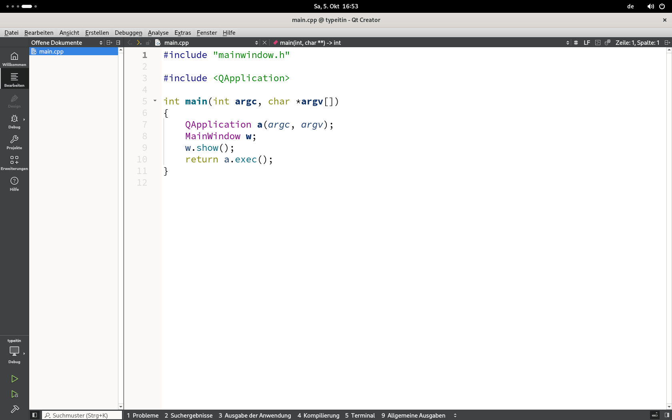672x420 pixels.
Task: Click the code model inspection icon
Action: point(607,42)
